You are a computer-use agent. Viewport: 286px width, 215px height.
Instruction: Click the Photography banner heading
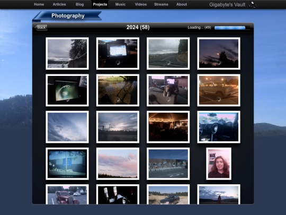click(68, 16)
